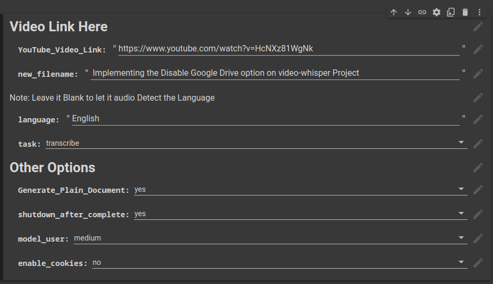The image size is (493, 284).
Task: Edit the YouTube_Video_Link field pencil icon
Action: point(478,49)
